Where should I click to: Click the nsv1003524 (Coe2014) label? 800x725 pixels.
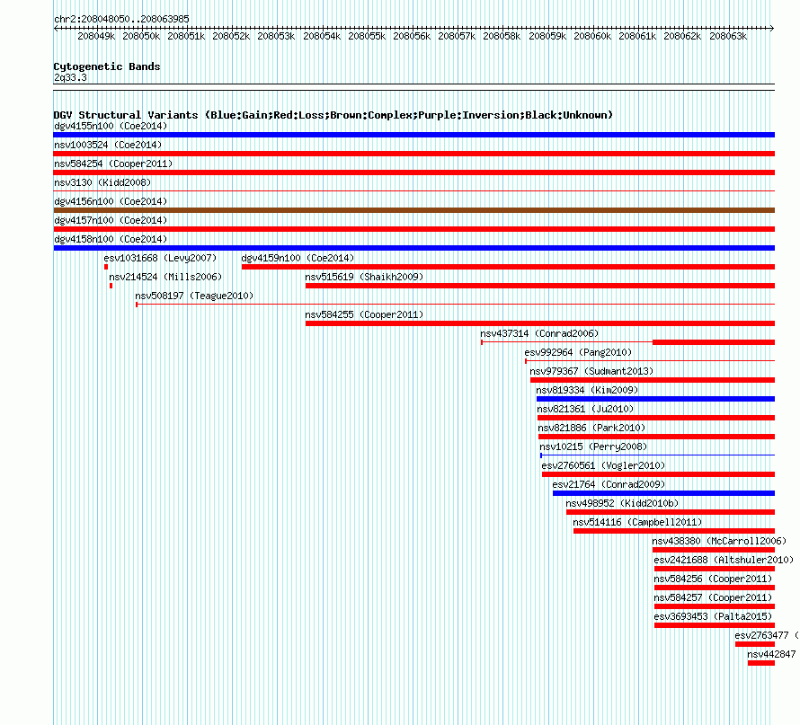coord(108,145)
